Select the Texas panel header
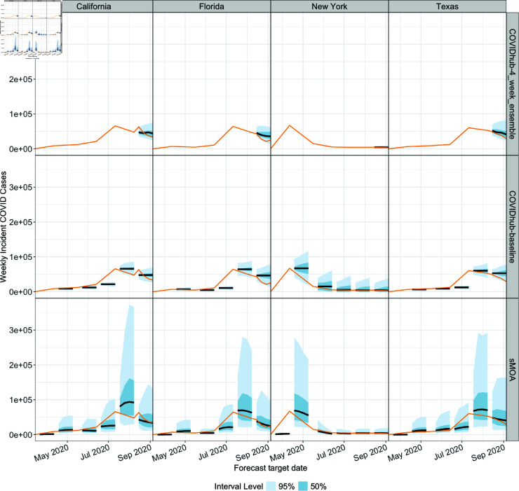The width and height of the screenshot is (519, 491). pyautogui.click(x=447, y=6)
